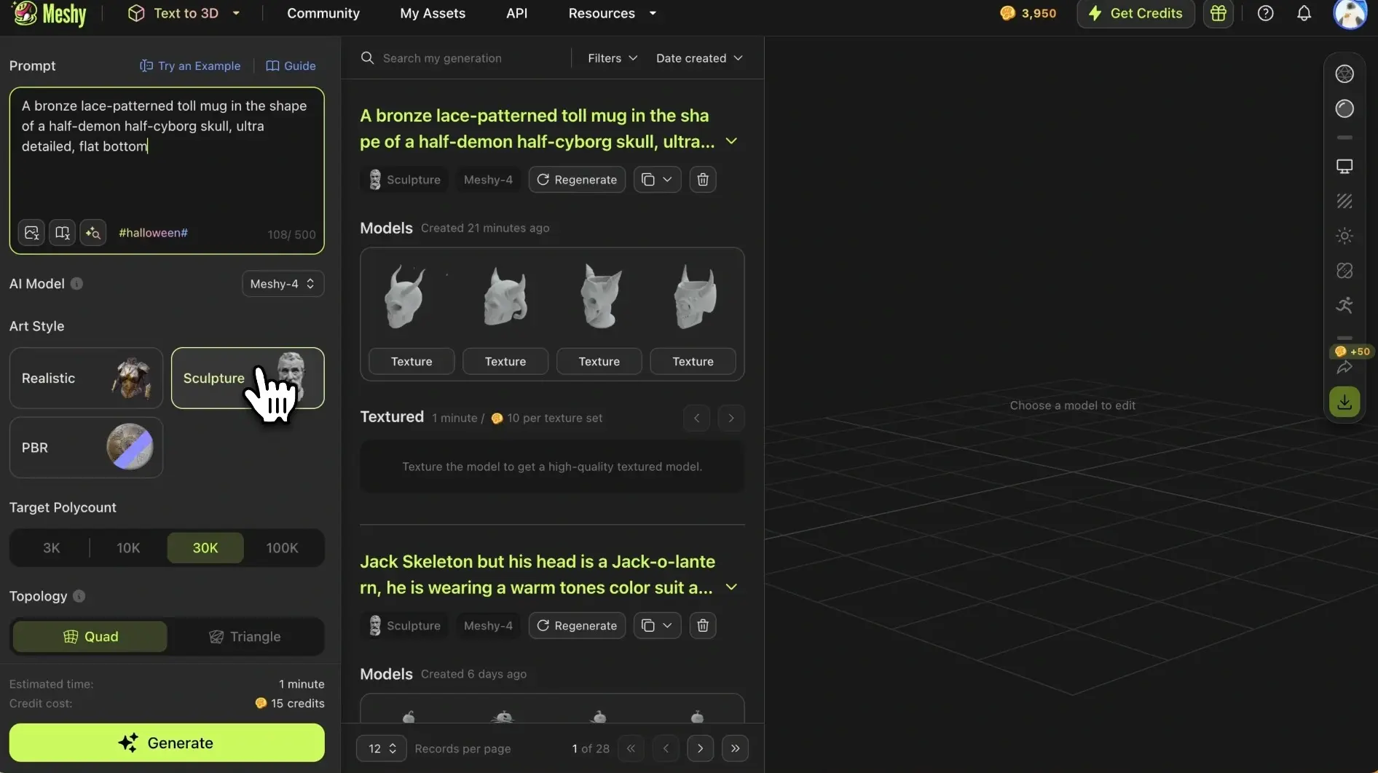The width and height of the screenshot is (1378, 773).
Task: Select the Realistic art style
Action: 85,378
